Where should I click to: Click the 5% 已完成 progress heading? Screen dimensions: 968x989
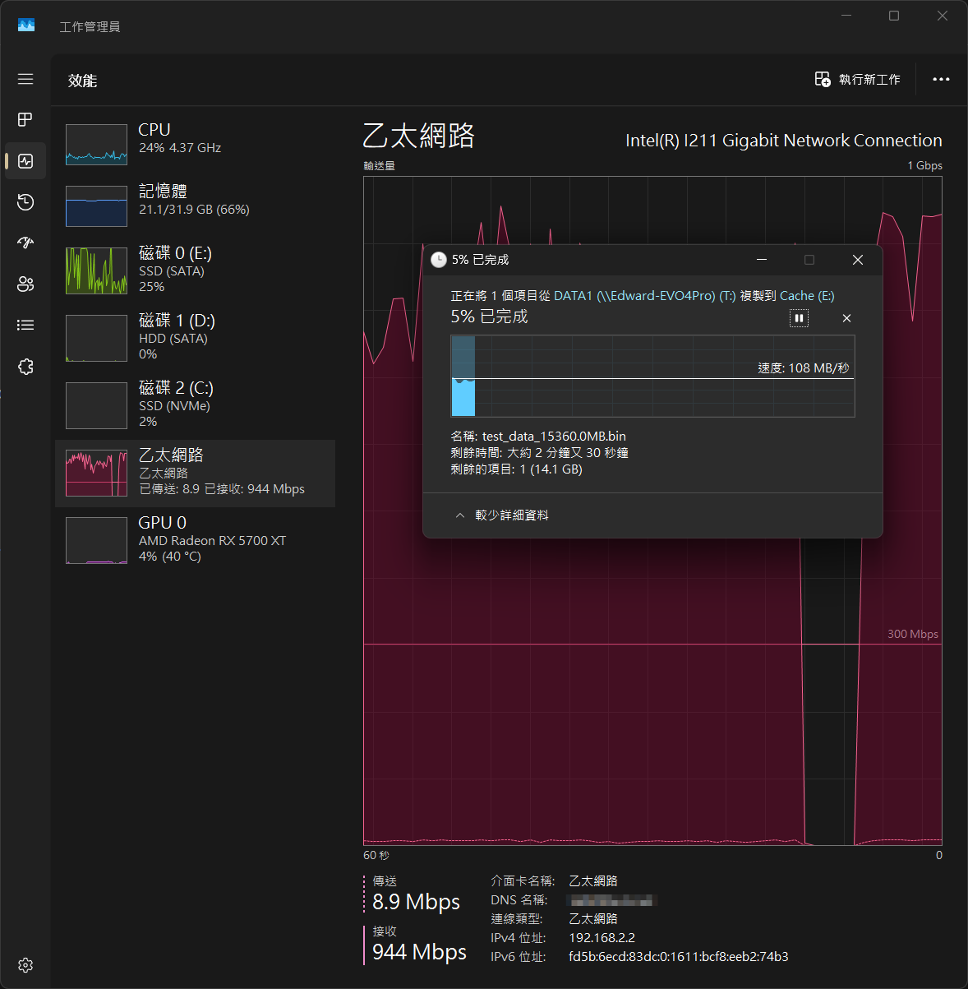click(489, 317)
